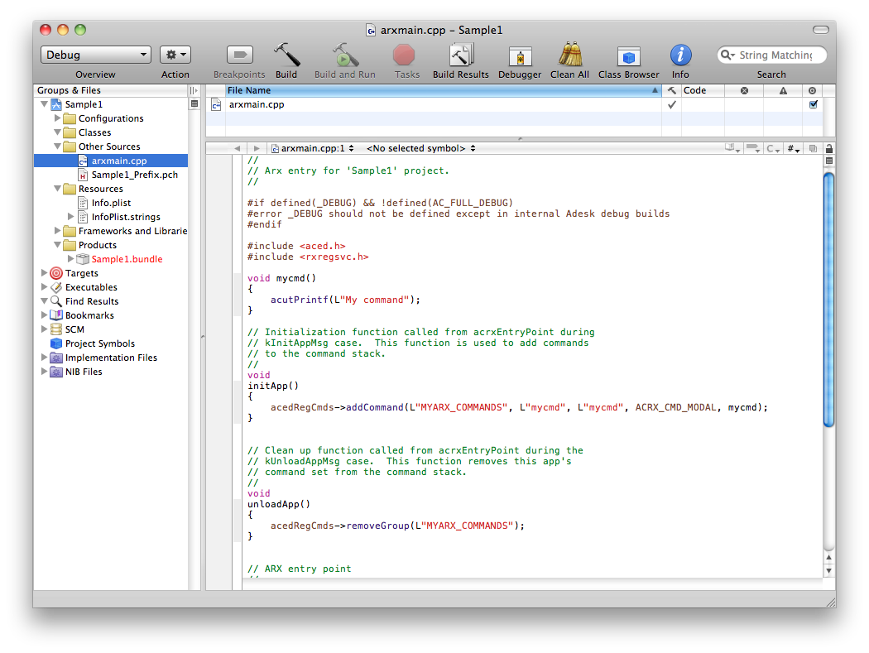Select Build and Run
The image size is (869, 653).
[344, 54]
